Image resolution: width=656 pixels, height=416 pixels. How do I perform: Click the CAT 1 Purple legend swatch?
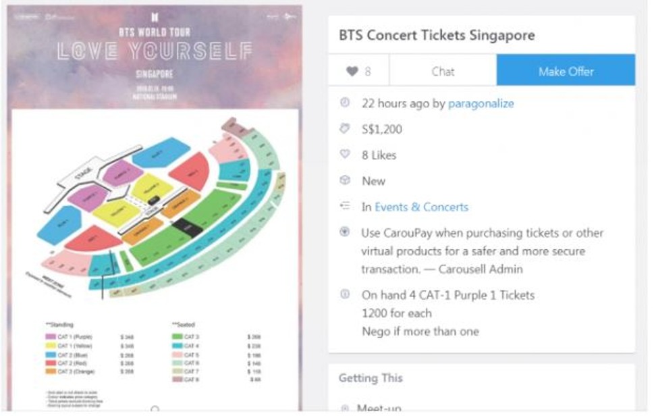51,336
